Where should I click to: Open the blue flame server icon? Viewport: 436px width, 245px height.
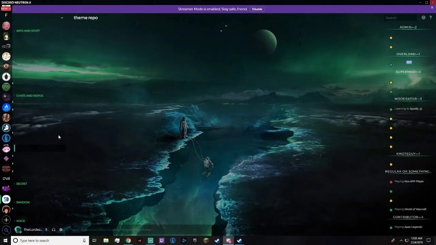click(6, 108)
